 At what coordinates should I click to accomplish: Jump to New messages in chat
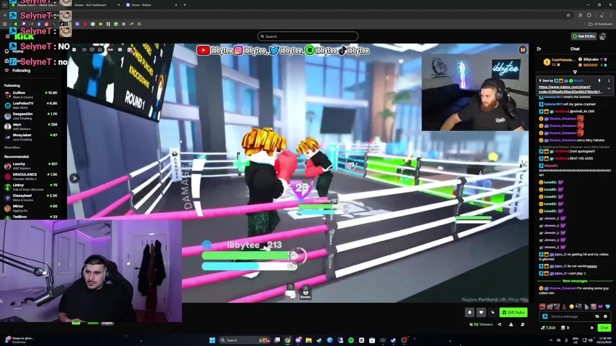tap(575, 281)
